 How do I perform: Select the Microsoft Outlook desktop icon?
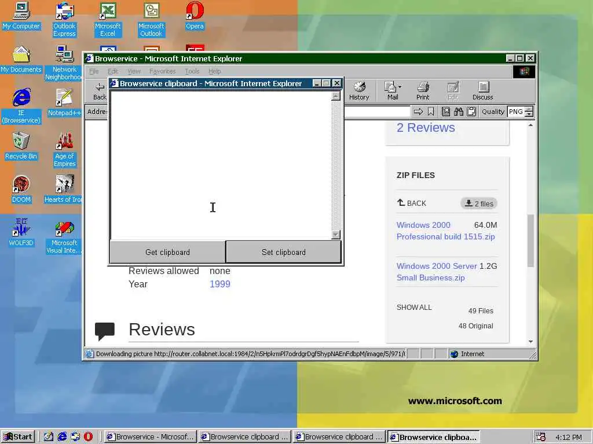point(151,19)
